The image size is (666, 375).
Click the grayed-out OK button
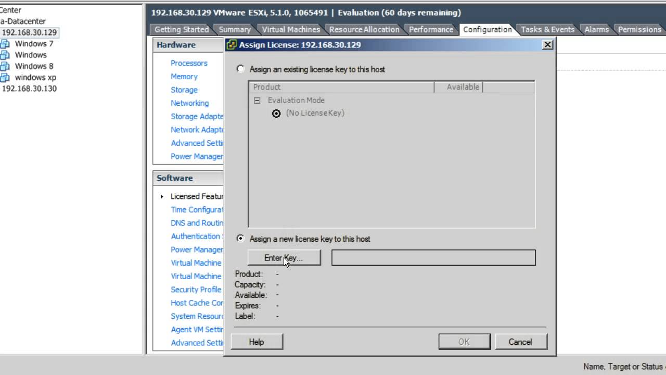[x=464, y=342]
